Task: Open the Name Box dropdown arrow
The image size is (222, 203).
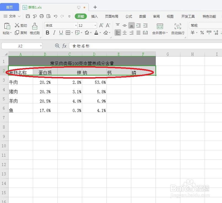Action: [x=41, y=46]
